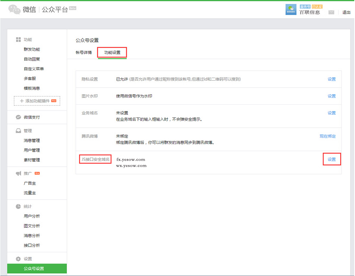The image size is (355, 276).
Task: Open 设置 for 隐私设置 row
Action: (332, 79)
